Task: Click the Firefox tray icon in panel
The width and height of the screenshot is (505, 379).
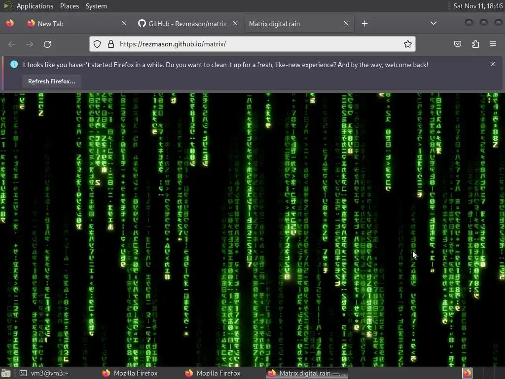Action: [467, 373]
